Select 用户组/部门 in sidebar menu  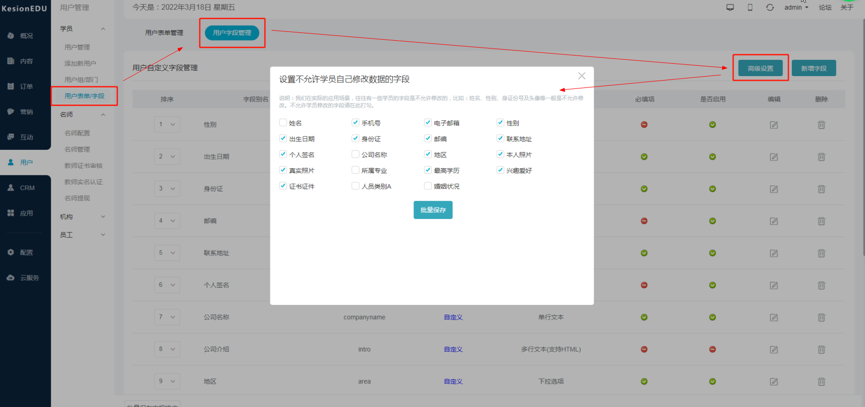(x=81, y=80)
